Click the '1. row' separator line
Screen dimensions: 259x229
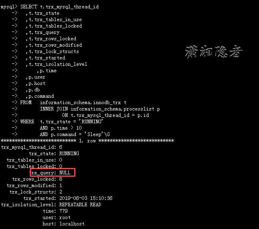pos(87,141)
